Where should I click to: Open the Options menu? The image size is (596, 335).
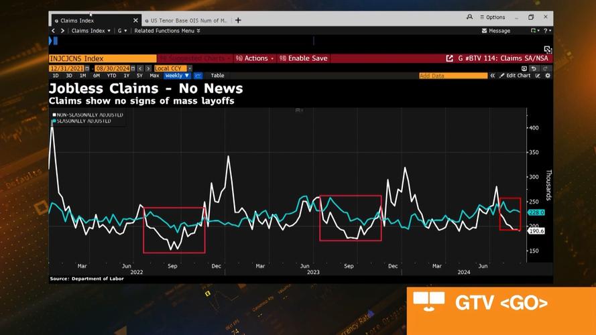tap(493, 17)
